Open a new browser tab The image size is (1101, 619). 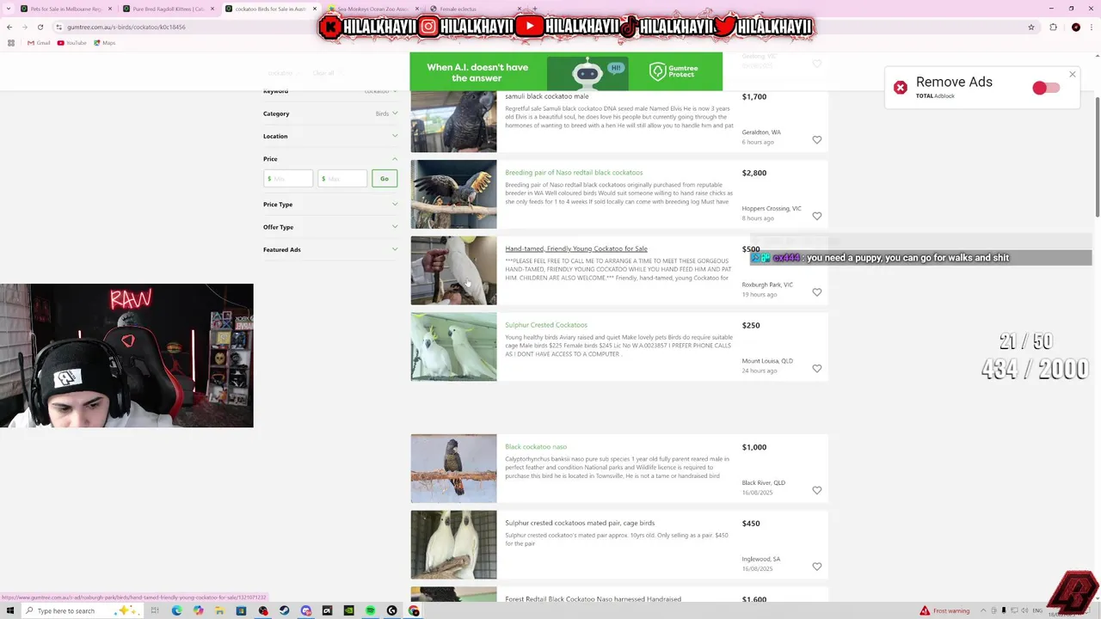[534, 9]
